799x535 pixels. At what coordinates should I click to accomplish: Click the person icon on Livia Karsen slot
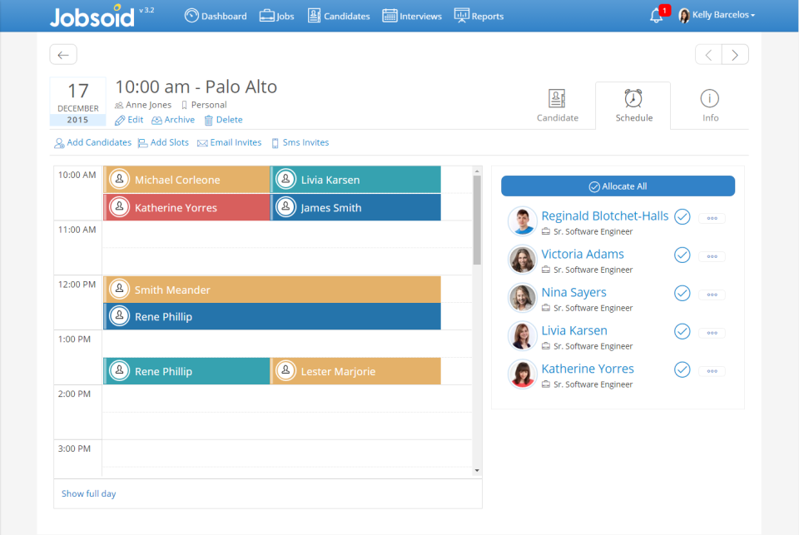pyautogui.click(x=285, y=180)
